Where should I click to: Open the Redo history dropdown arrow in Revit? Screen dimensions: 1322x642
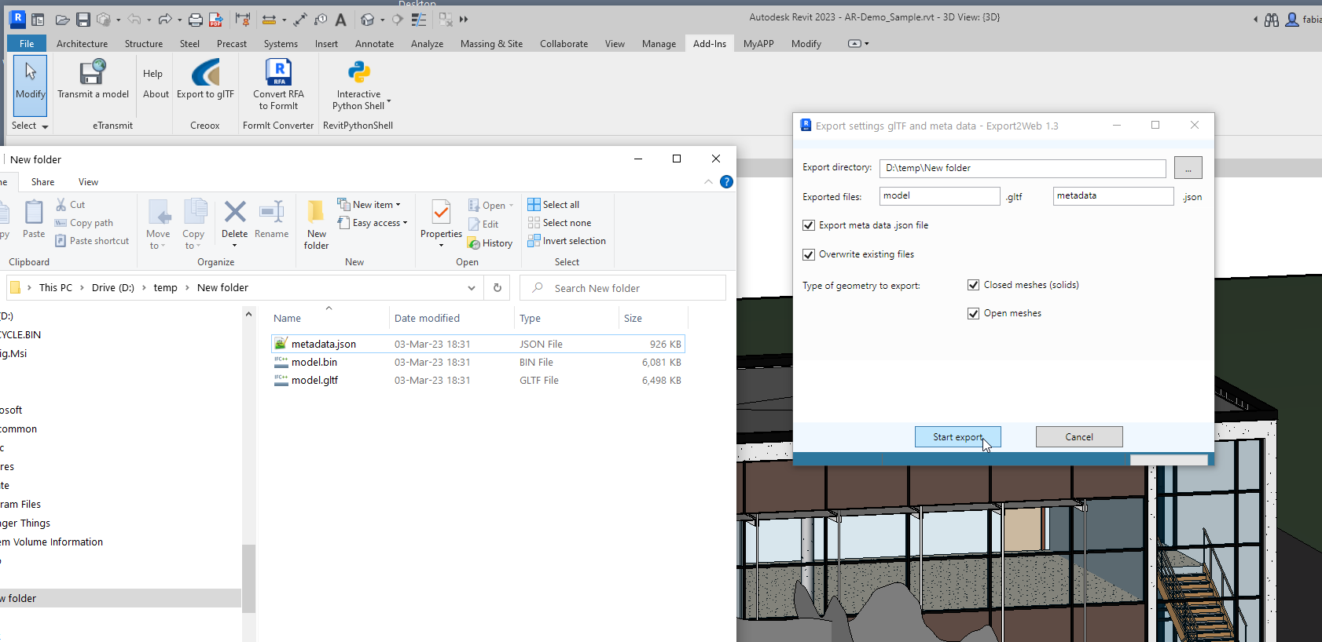click(180, 20)
